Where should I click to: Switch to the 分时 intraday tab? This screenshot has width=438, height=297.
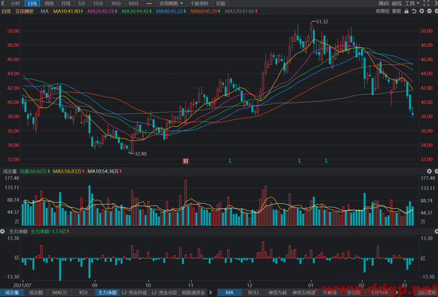pos(15,3)
